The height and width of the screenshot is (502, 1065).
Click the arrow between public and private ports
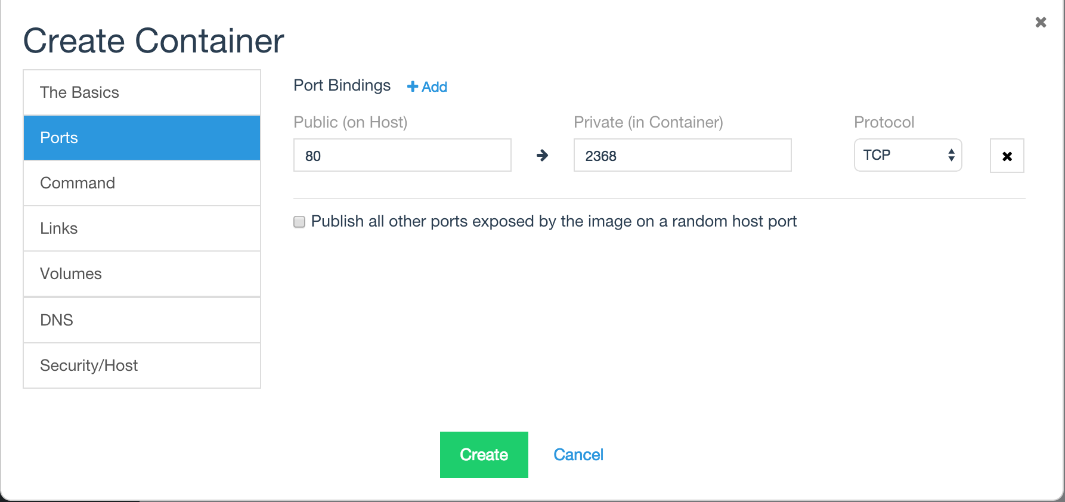(x=542, y=156)
